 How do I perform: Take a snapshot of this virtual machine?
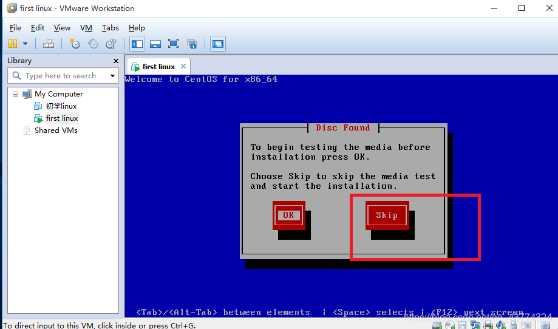click(74, 44)
